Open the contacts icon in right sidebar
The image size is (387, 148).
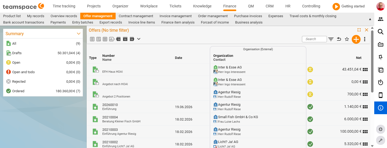click(x=381, y=19)
